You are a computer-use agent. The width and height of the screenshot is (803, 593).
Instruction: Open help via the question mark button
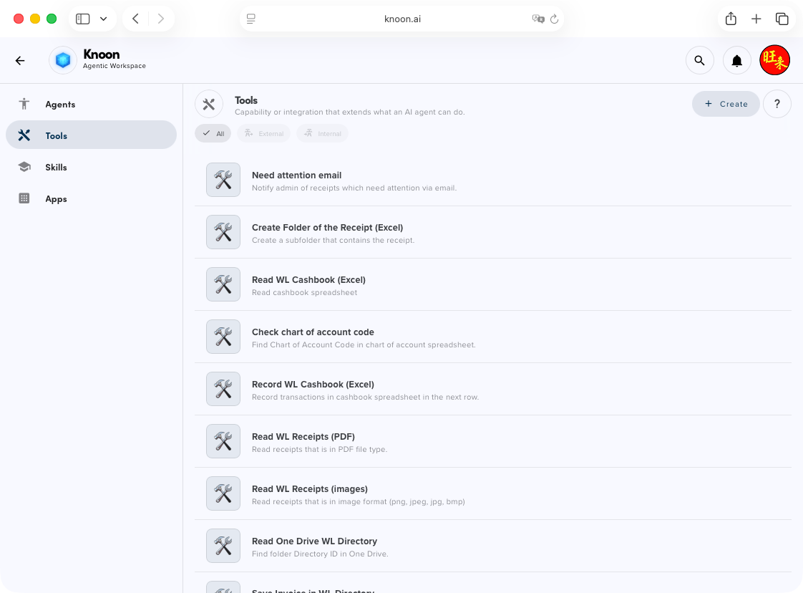pyautogui.click(x=777, y=104)
